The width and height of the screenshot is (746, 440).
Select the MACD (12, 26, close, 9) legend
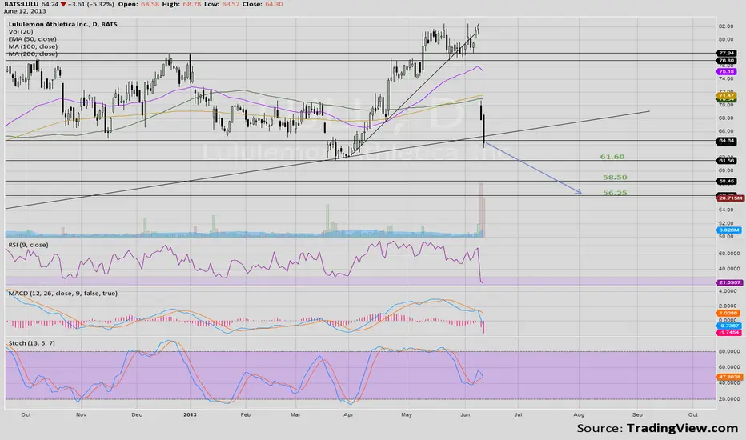click(x=62, y=293)
